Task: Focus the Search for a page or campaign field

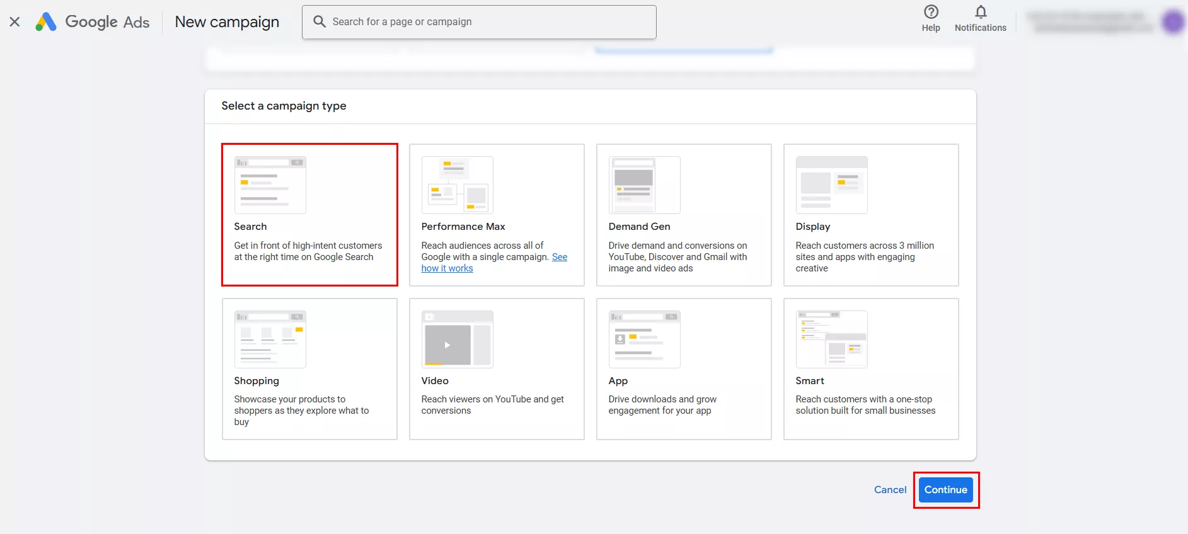Action: (x=479, y=22)
